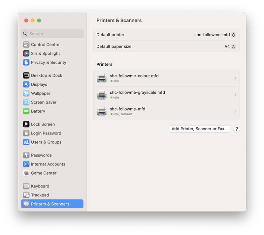Select Users & Groups in sidebar

(46, 142)
